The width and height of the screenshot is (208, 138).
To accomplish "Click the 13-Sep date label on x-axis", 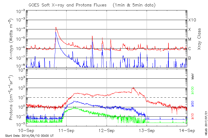I will (147, 130).
